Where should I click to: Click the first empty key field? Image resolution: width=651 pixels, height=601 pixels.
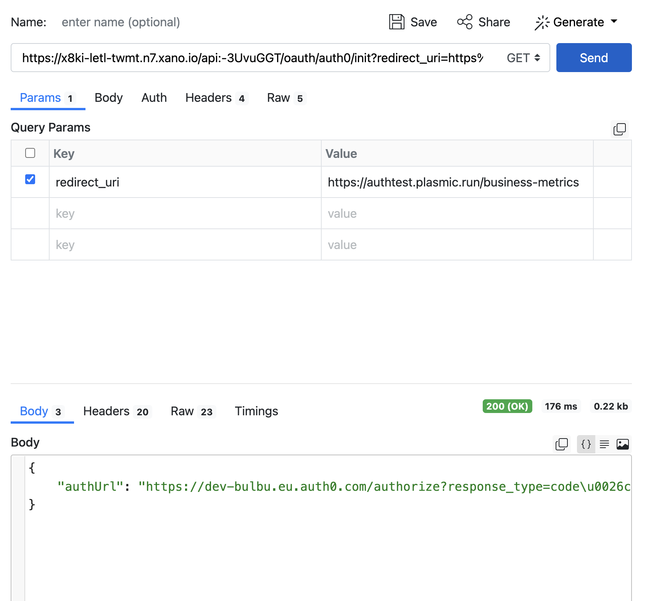pos(185,214)
